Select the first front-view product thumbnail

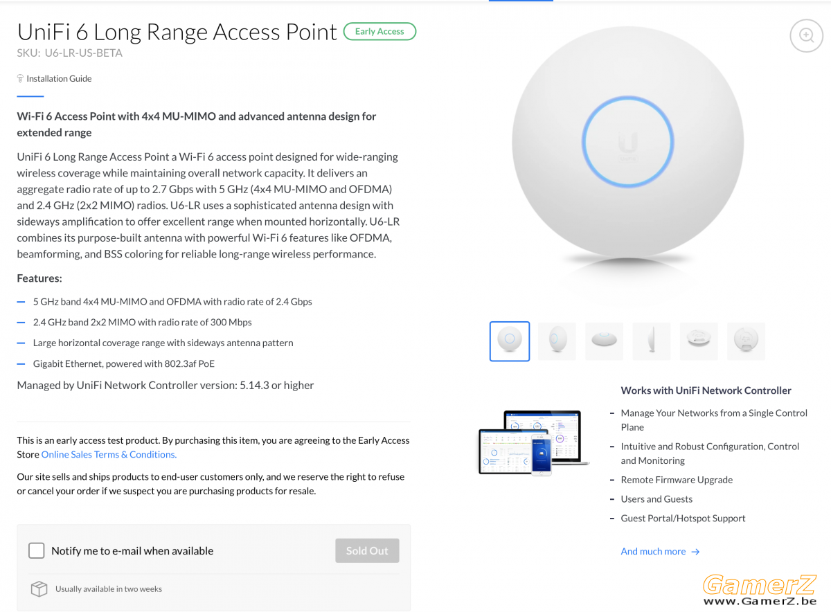click(510, 341)
